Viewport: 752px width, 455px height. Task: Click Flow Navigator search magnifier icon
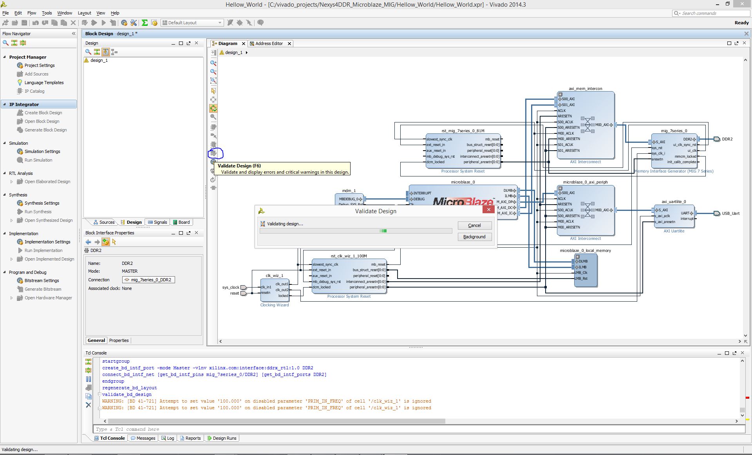(5, 43)
